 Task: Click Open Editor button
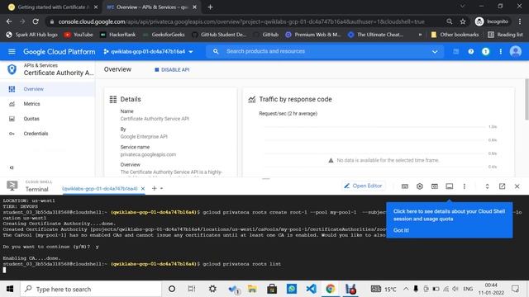point(363,186)
